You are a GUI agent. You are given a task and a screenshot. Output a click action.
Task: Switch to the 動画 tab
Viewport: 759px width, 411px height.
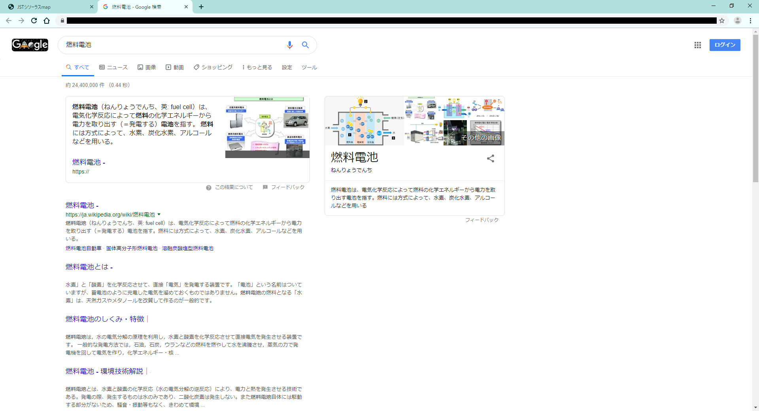(175, 67)
